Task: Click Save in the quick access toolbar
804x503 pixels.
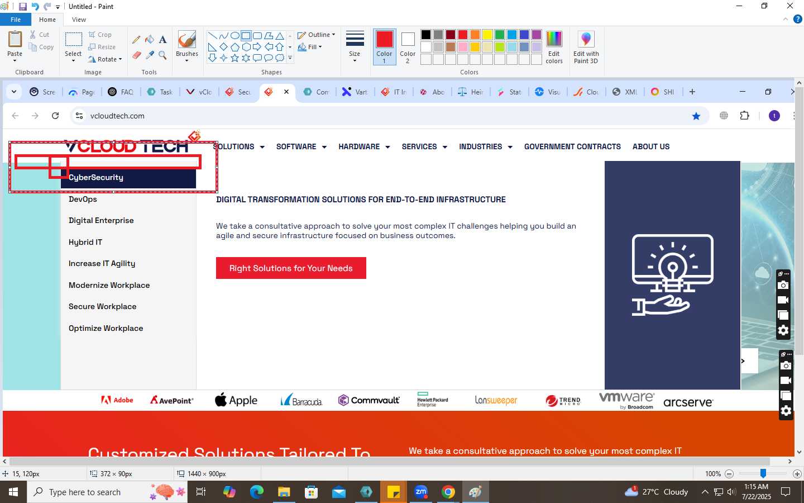Action: pyautogui.click(x=23, y=7)
